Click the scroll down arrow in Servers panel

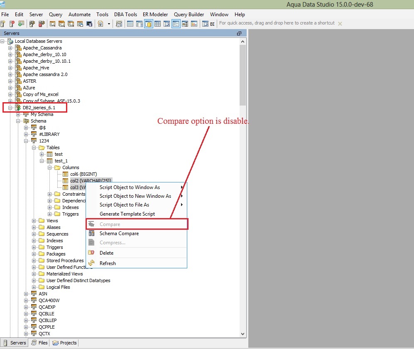pyautogui.click(x=243, y=334)
